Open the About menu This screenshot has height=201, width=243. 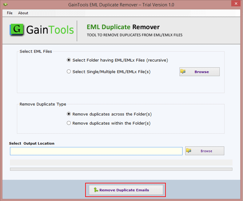coord(23,13)
